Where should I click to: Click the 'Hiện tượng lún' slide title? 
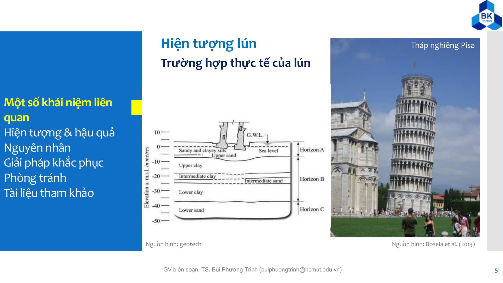point(208,43)
